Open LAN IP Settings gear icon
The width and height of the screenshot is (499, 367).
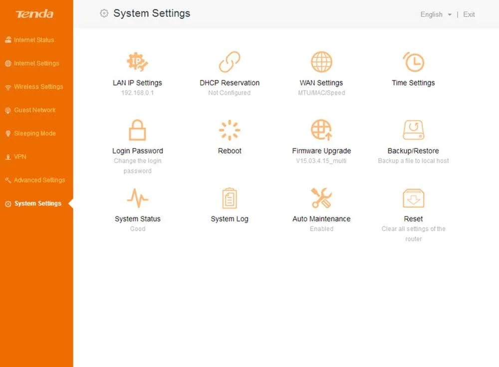pos(137,62)
